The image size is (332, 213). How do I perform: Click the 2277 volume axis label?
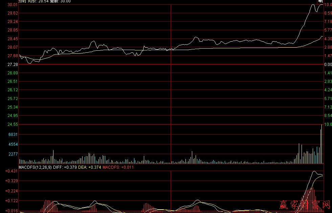[13, 154]
